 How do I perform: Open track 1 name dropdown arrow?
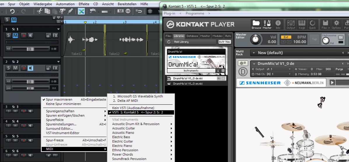(59, 29)
